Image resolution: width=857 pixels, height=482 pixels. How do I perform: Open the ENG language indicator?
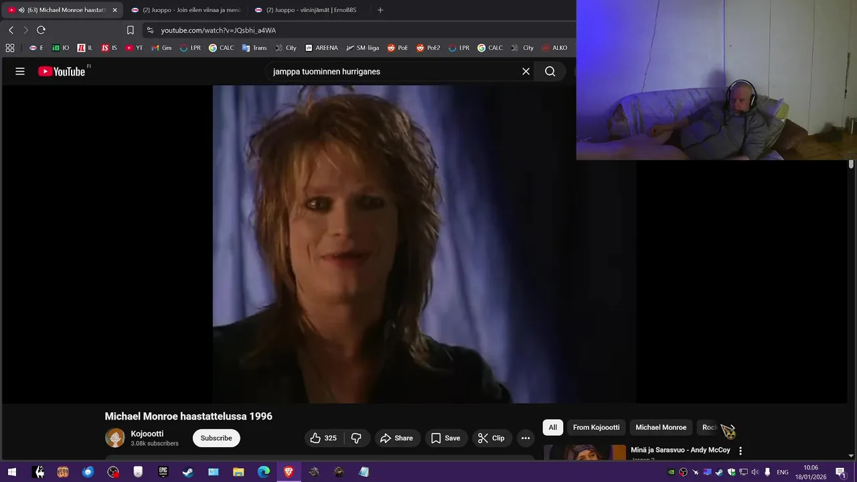click(x=782, y=472)
